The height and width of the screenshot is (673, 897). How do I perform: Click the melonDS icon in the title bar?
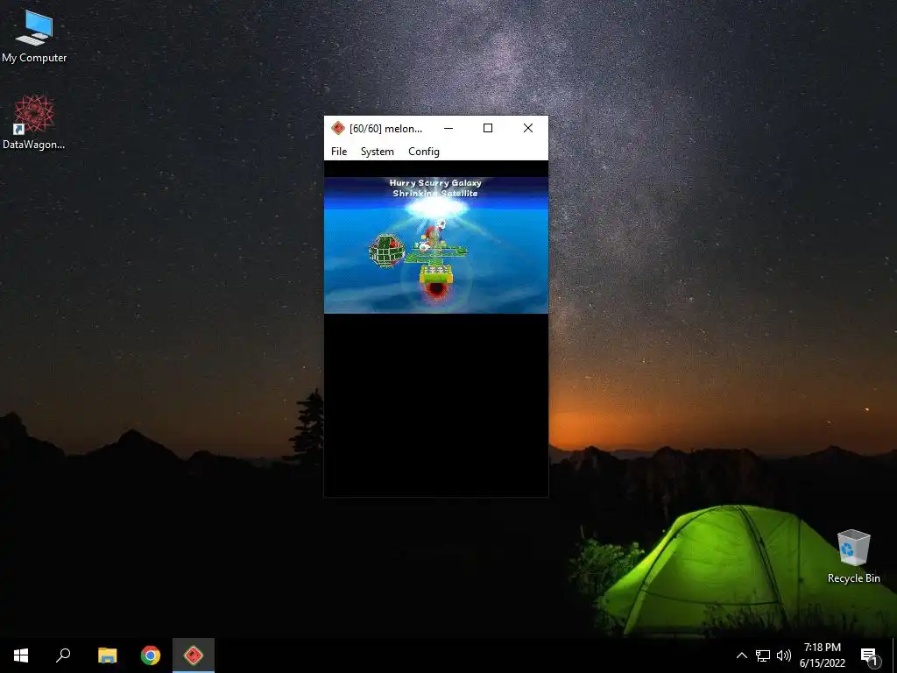coord(337,128)
